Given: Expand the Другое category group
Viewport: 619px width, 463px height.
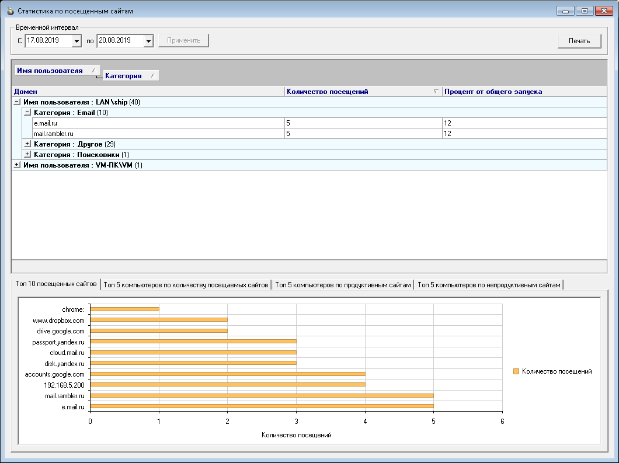Looking at the screenshot, I should coord(27,144).
